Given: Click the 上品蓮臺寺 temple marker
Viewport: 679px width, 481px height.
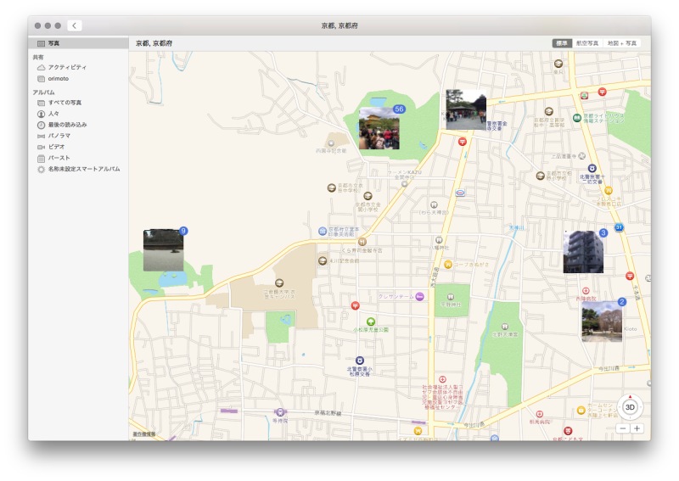Looking at the screenshot, I should click(x=582, y=156).
